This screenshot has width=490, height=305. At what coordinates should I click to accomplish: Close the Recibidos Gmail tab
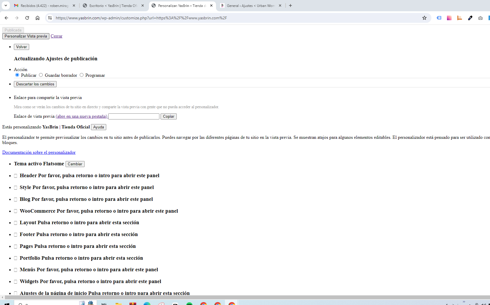click(x=74, y=5)
